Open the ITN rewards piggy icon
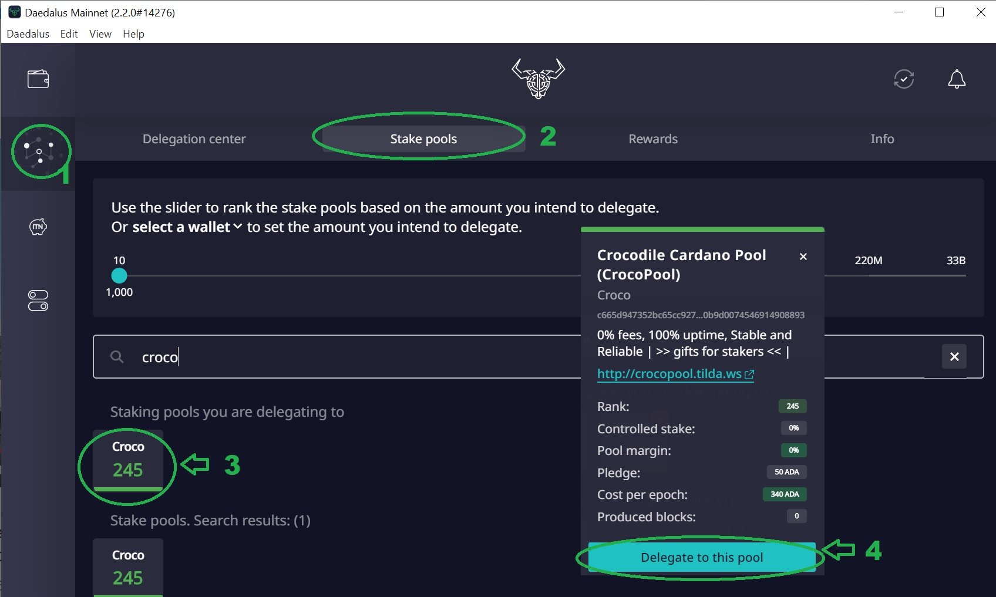The image size is (996, 597). pyautogui.click(x=38, y=227)
